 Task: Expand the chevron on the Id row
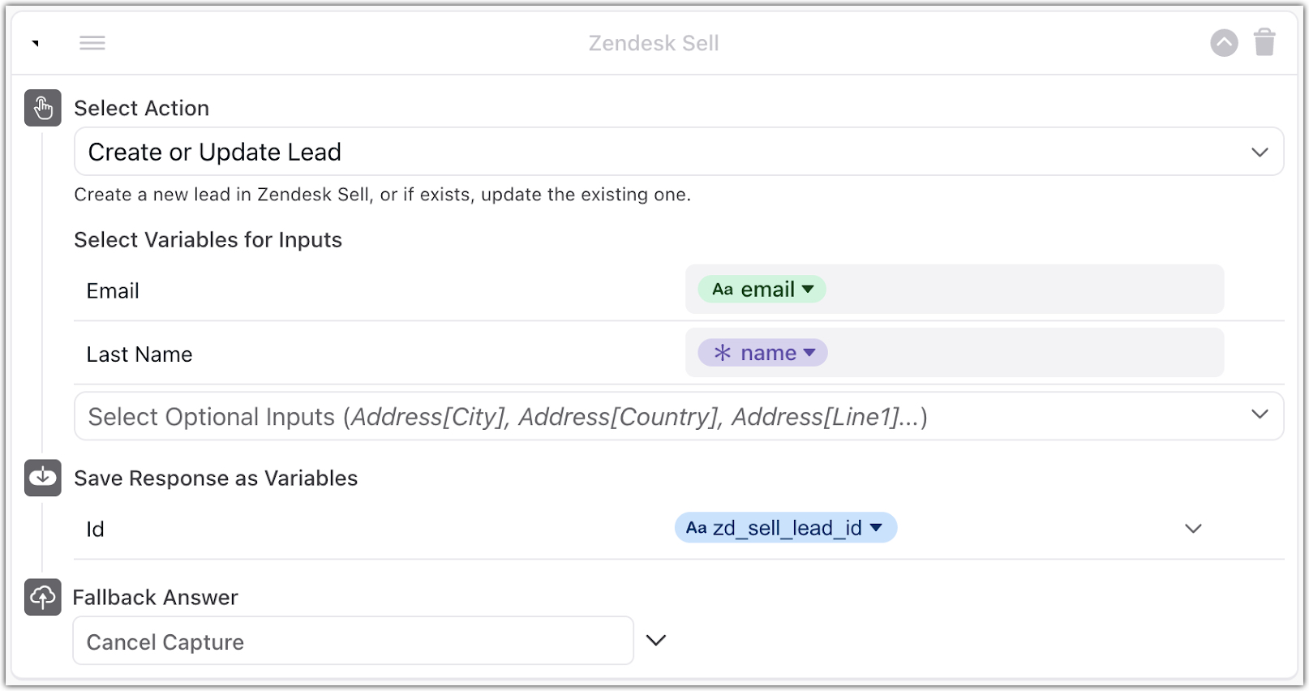tap(1192, 529)
